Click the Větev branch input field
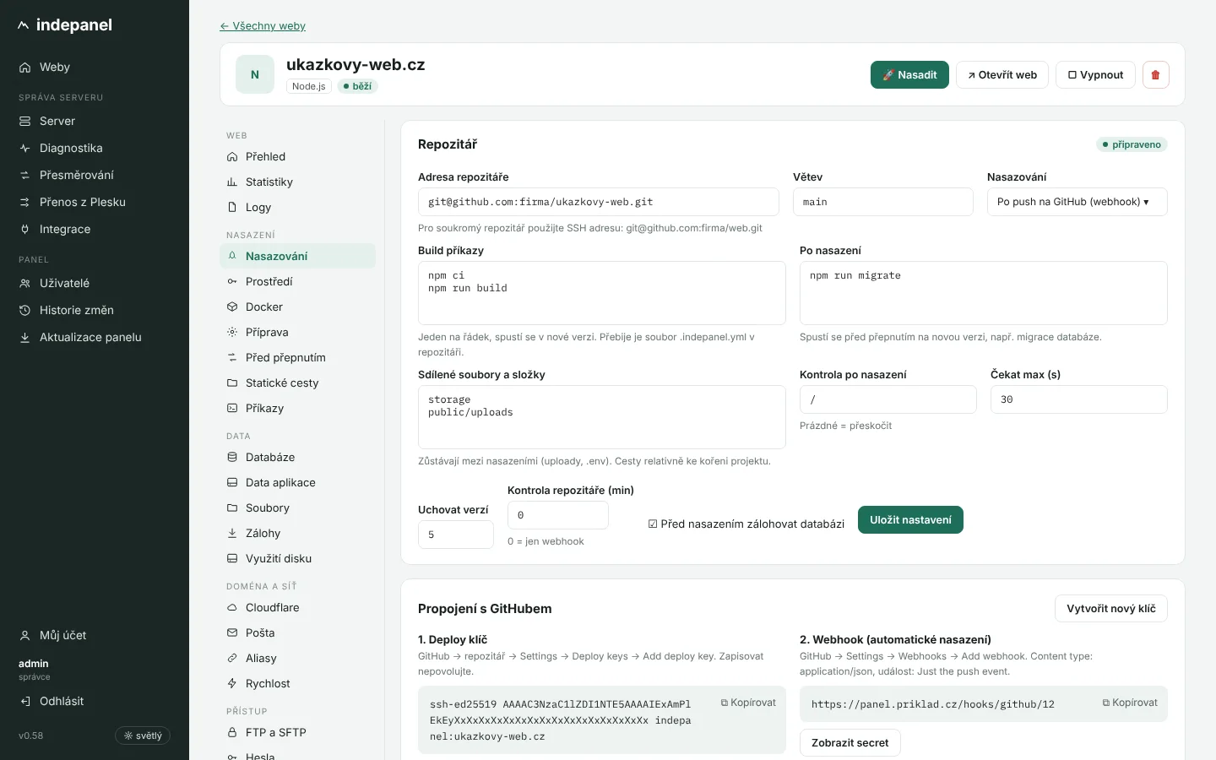The width and height of the screenshot is (1216, 760). coord(883,202)
